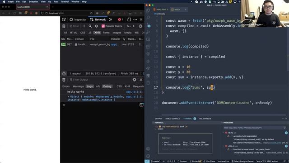The width and height of the screenshot is (289, 163).
Task: Click the master branch in status bar
Action: tap(155, 161)
